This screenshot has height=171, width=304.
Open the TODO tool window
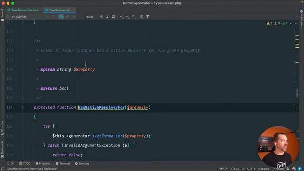tap(25, 164)
